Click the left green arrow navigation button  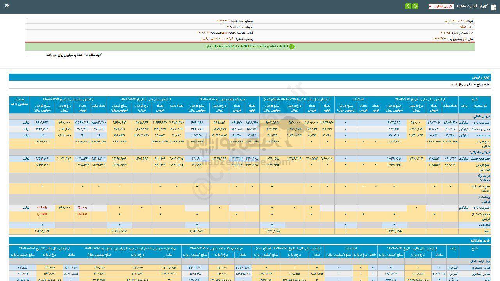(408, 6)
